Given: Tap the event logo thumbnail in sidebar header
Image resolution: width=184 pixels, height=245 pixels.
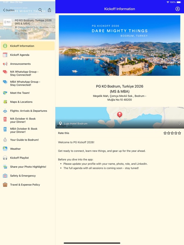Looking at the screenshot, I should 7,22.
